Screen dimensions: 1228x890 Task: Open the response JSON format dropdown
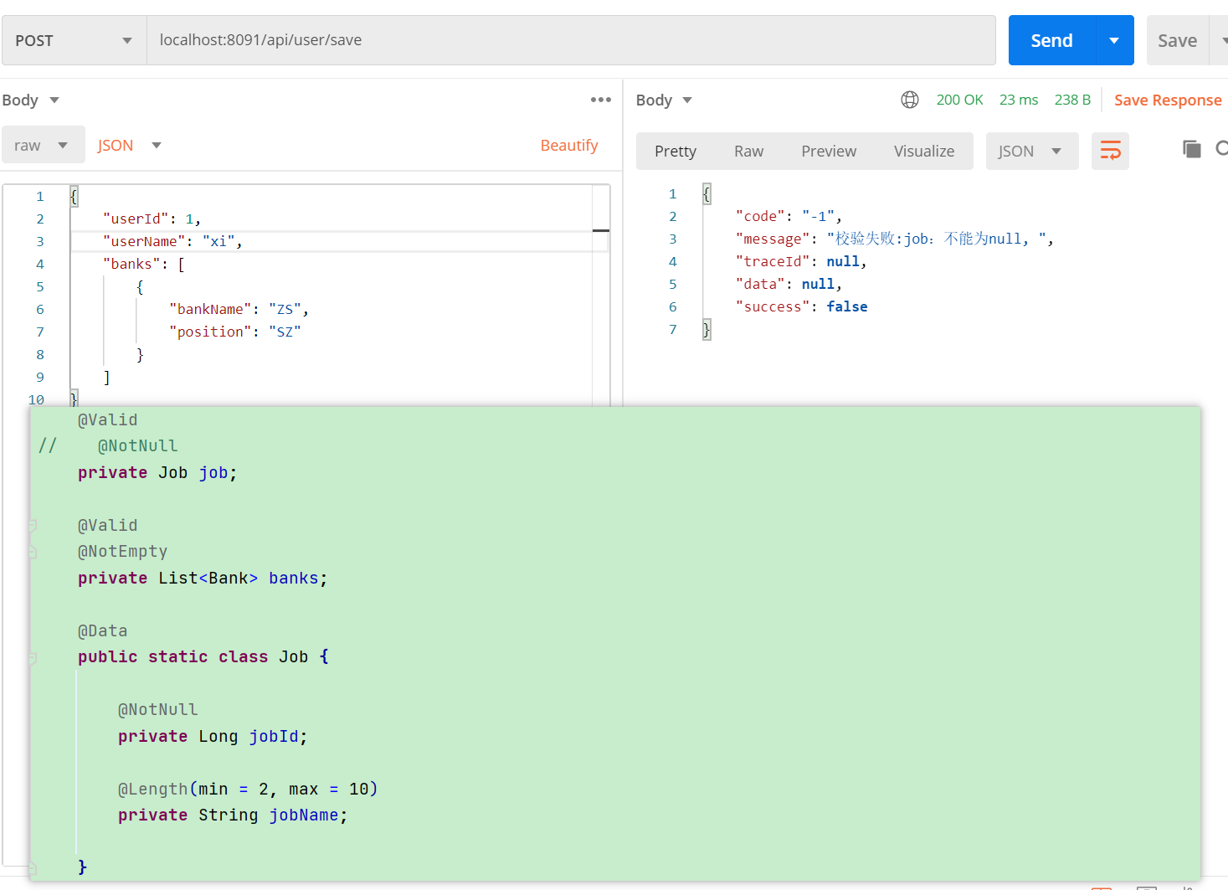pos(1031,151)
